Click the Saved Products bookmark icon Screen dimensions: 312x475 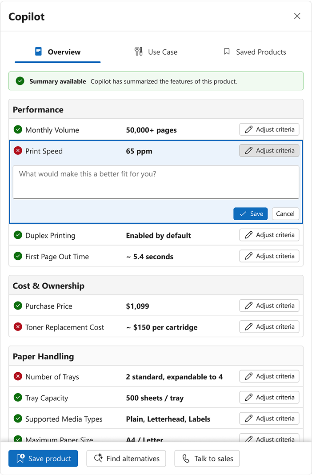tap(226, 52)
